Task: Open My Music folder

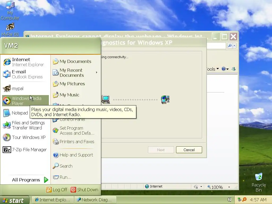Action: pyautogui.click(x=75, y=95)
